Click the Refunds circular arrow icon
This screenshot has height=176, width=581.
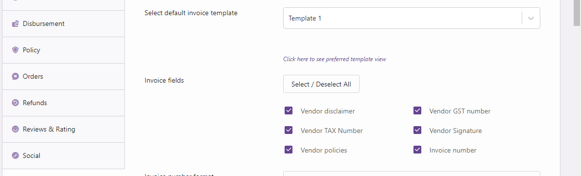tap(15, 103)
